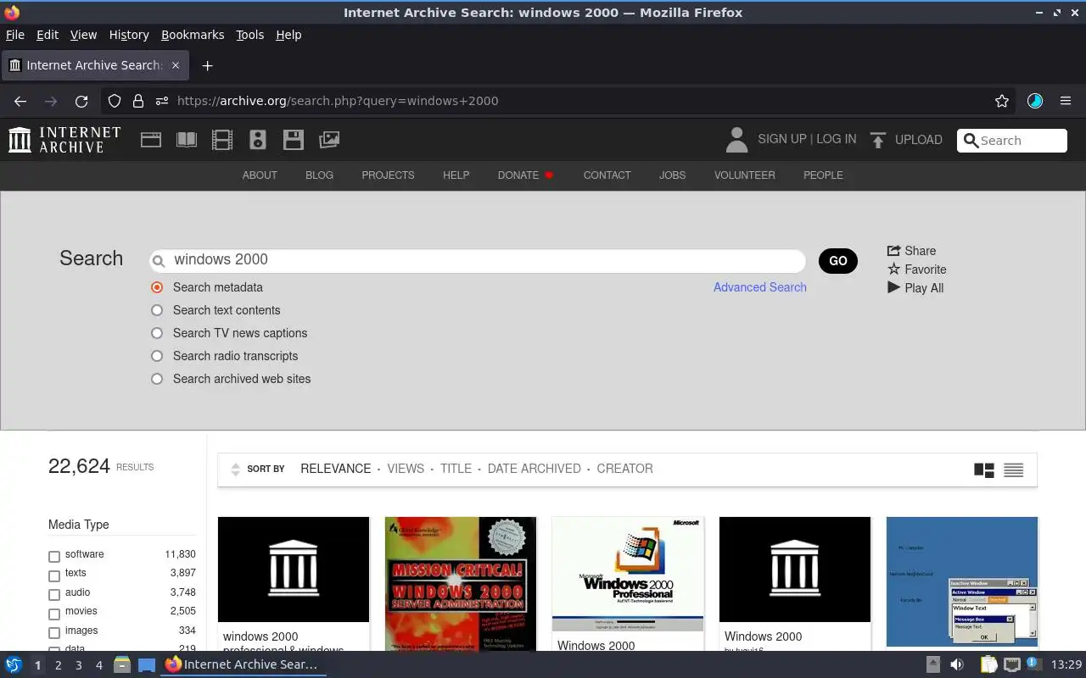Open the View menu

83,35
